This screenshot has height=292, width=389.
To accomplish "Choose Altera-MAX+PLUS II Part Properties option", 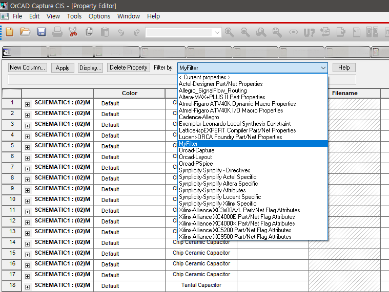I will pos(253,97).
